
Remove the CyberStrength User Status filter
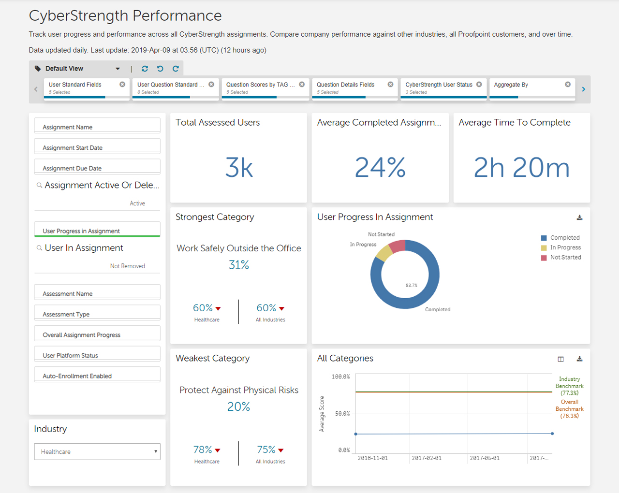click(x=479, y=84)
